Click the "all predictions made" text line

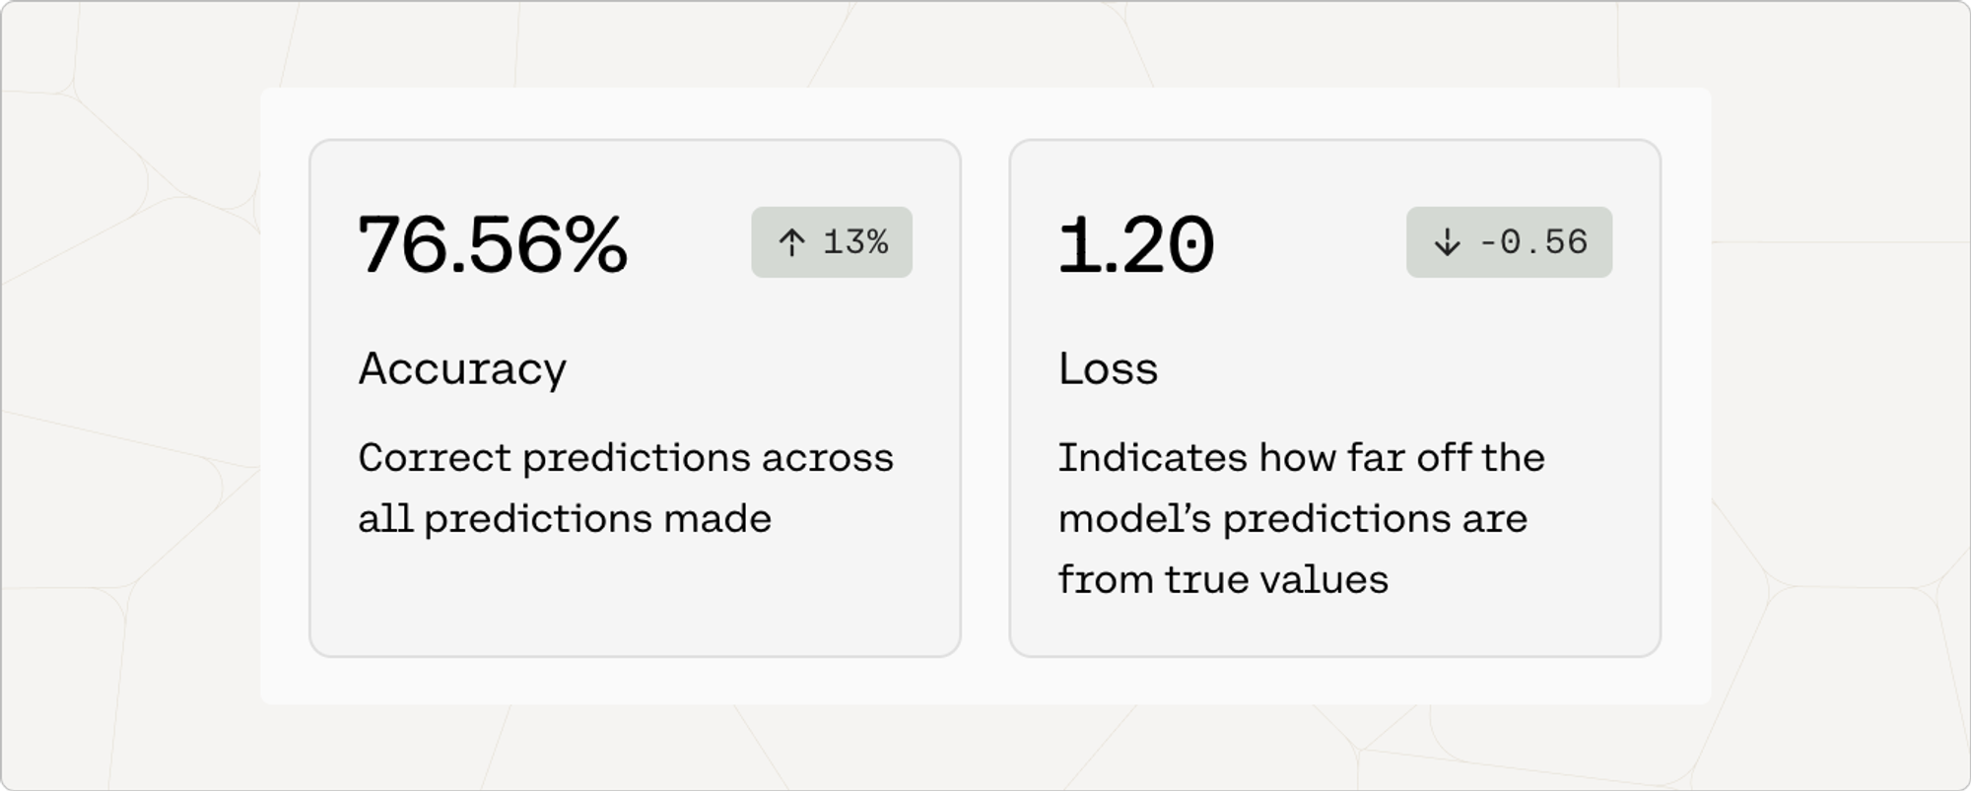click(x=565, y=519)
